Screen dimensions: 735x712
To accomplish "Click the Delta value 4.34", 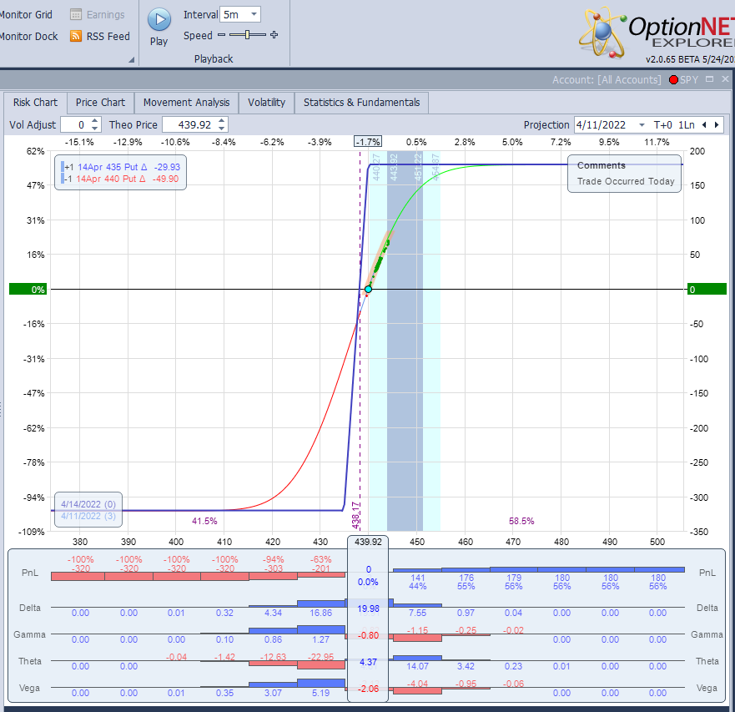I will tap(273, 613).
